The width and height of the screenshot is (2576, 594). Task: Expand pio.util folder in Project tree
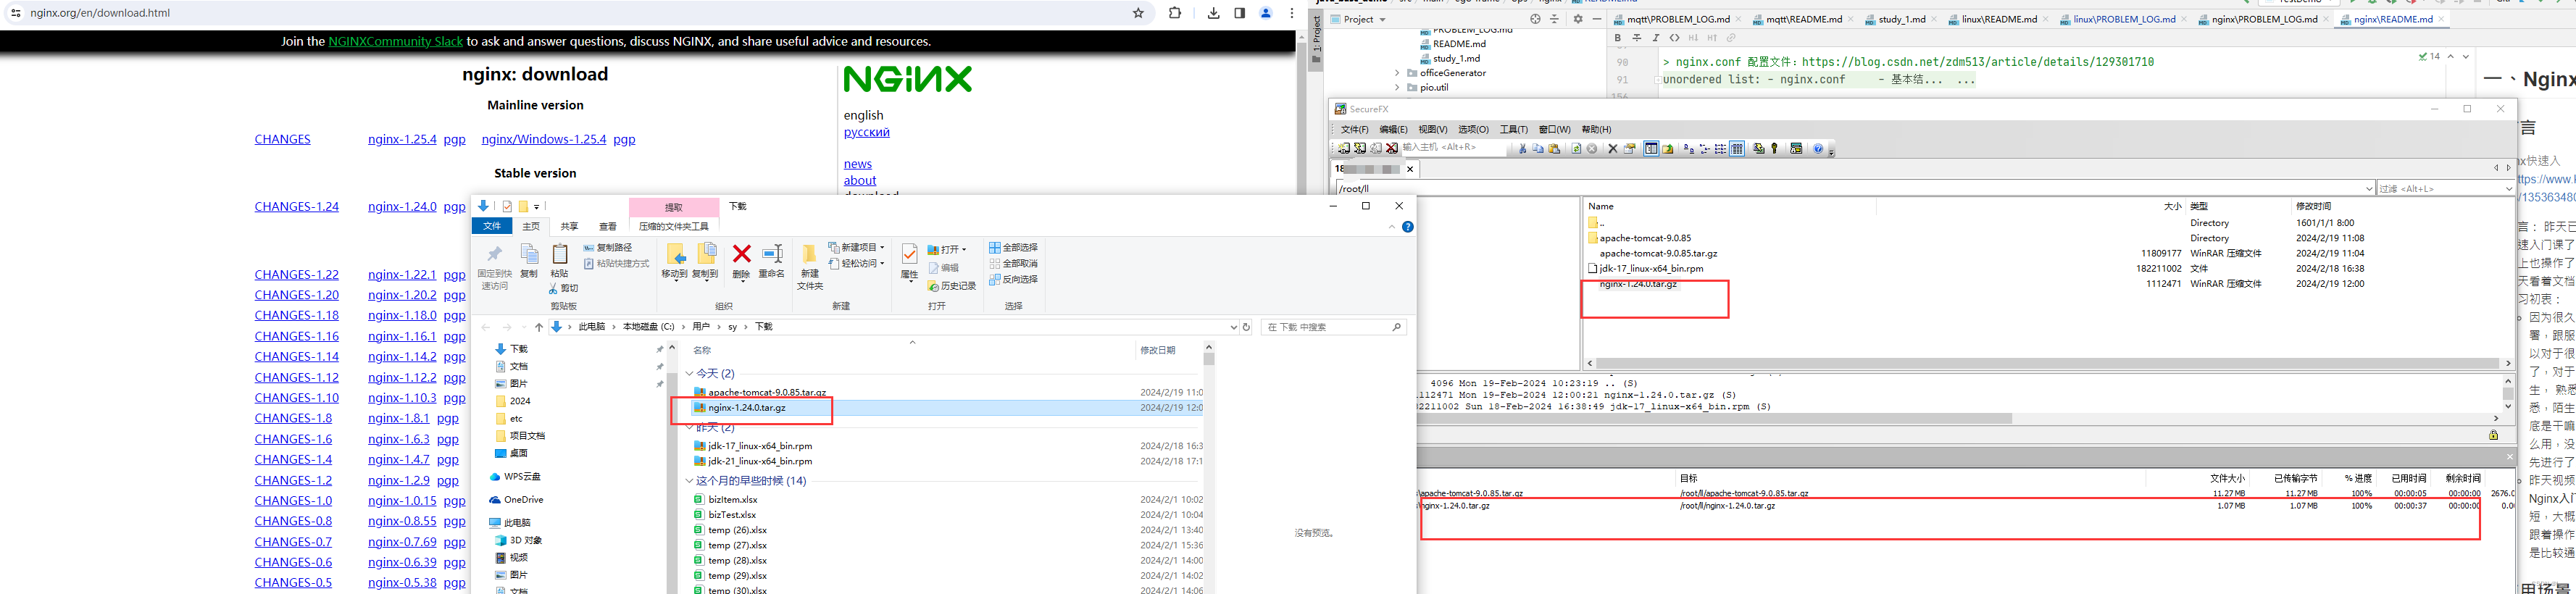tap(1397, 87)
